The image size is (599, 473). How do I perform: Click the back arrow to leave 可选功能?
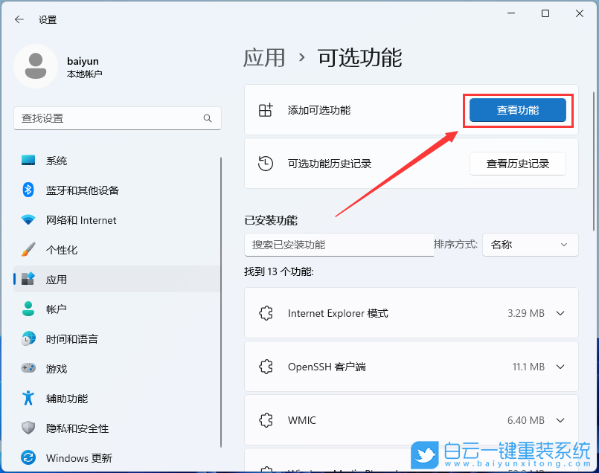18,19
